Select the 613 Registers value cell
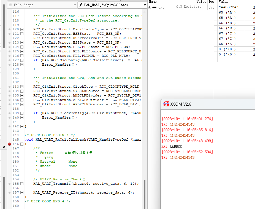Viewport: 255px width, 209px height. pyautogui.click(x=189, y=7)
